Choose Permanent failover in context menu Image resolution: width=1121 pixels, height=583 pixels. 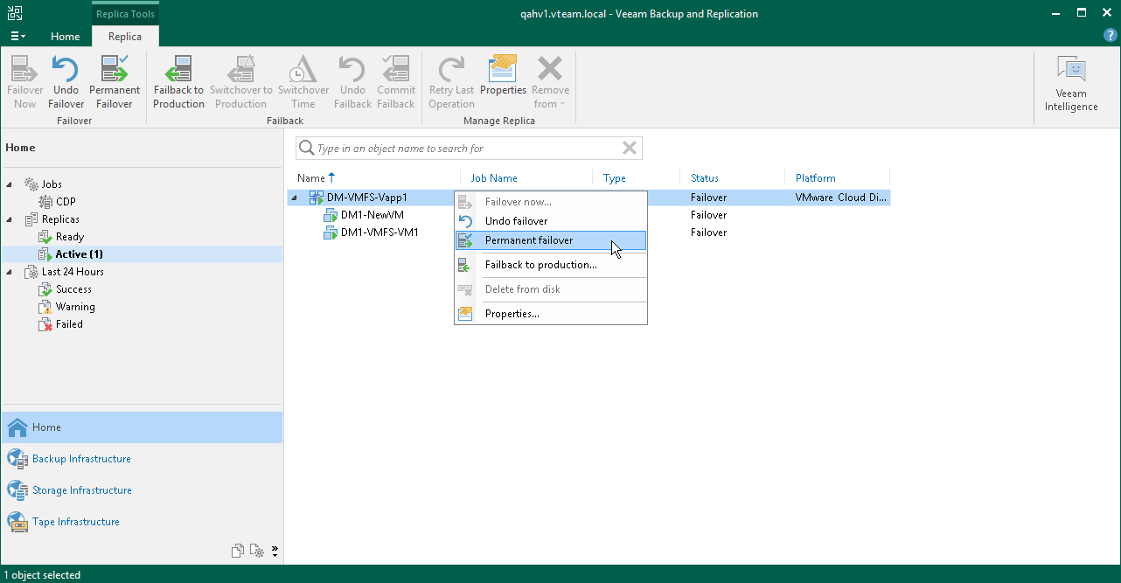pos(529,240)
